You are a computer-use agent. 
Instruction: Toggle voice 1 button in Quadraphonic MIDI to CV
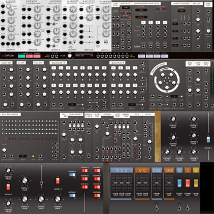[143, 22]
